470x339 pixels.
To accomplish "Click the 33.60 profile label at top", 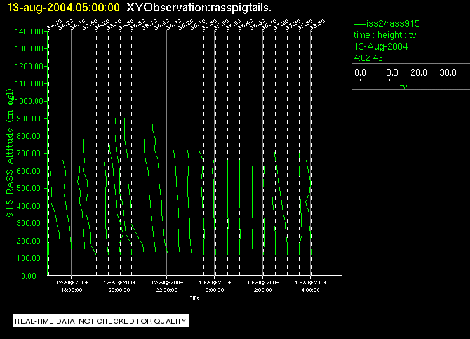I will coord(318,25).
